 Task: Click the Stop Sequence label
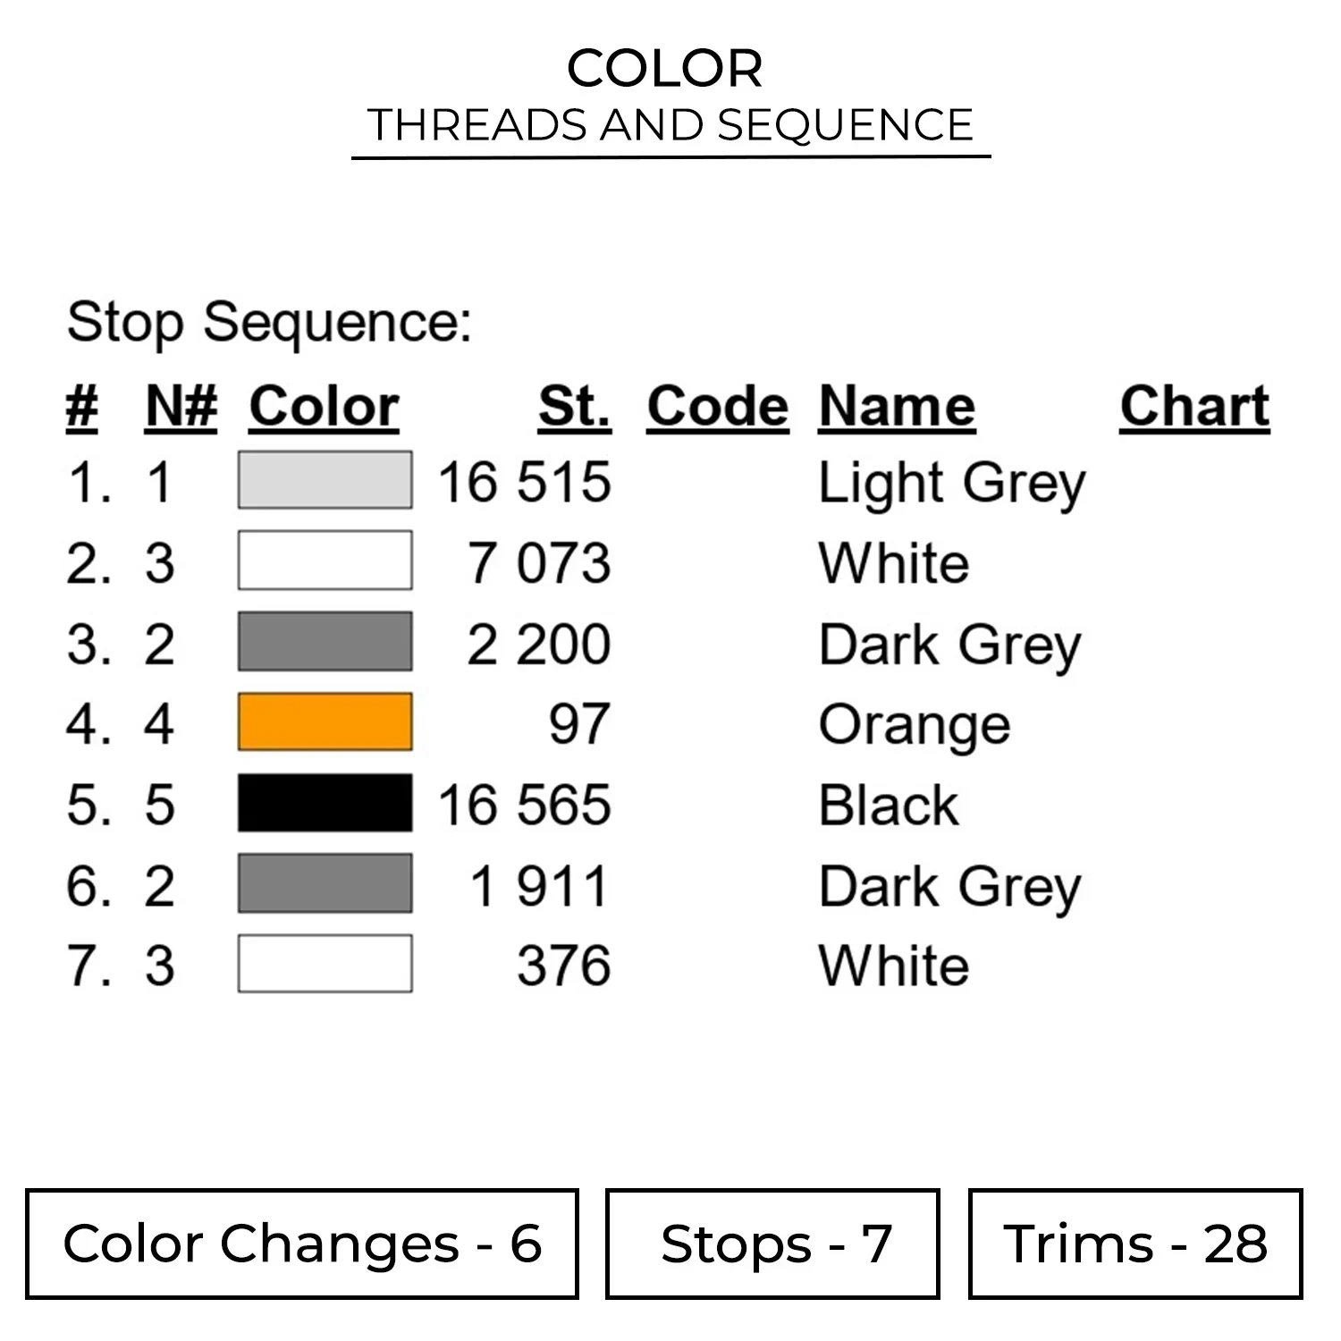point(269,323)
